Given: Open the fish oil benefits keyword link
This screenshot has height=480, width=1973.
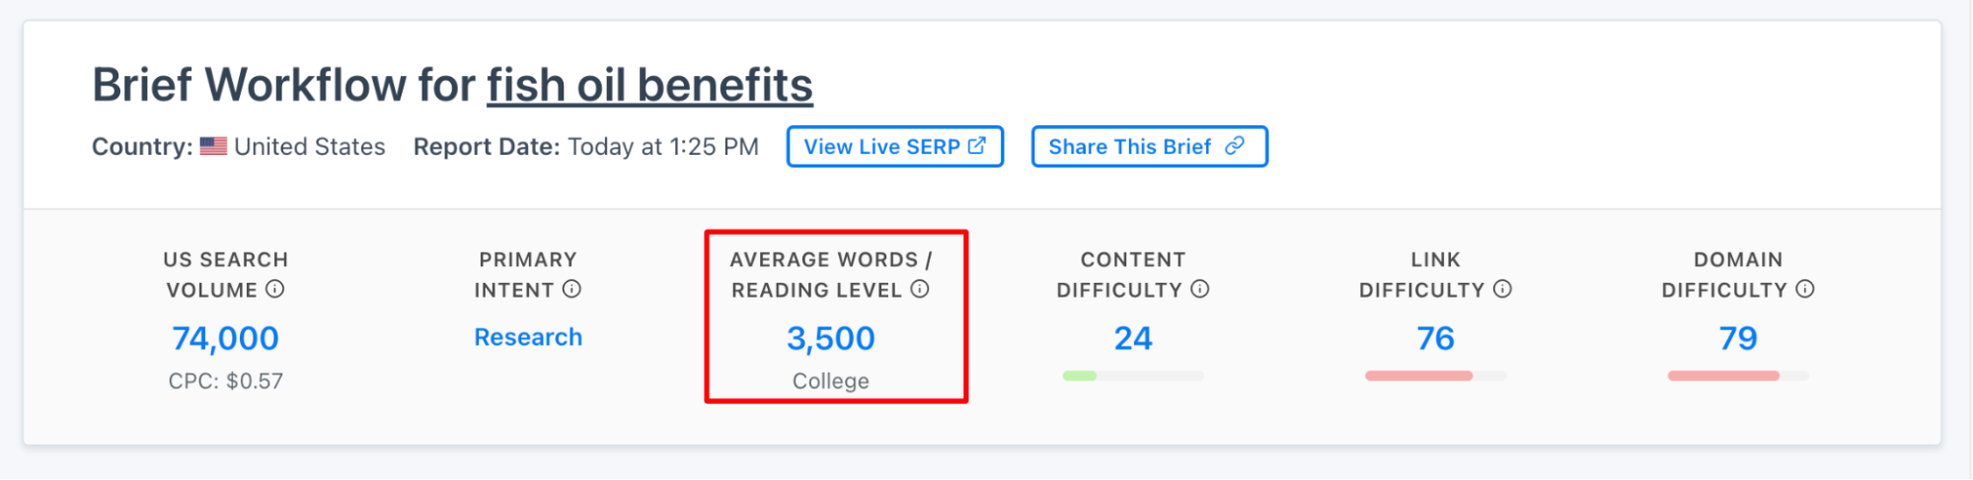Looking at the screenshot, I should coord(649,85).
